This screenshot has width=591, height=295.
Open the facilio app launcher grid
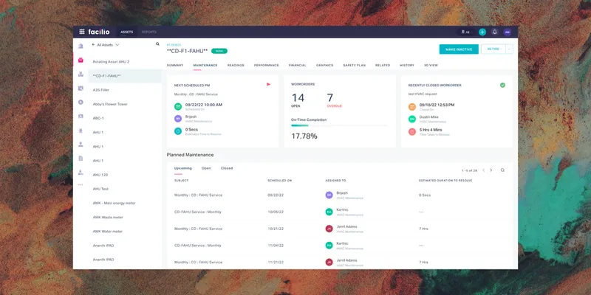[x=83, y=32]
